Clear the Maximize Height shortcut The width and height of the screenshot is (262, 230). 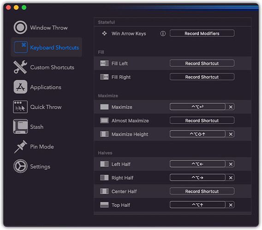[x=231, y=134]
